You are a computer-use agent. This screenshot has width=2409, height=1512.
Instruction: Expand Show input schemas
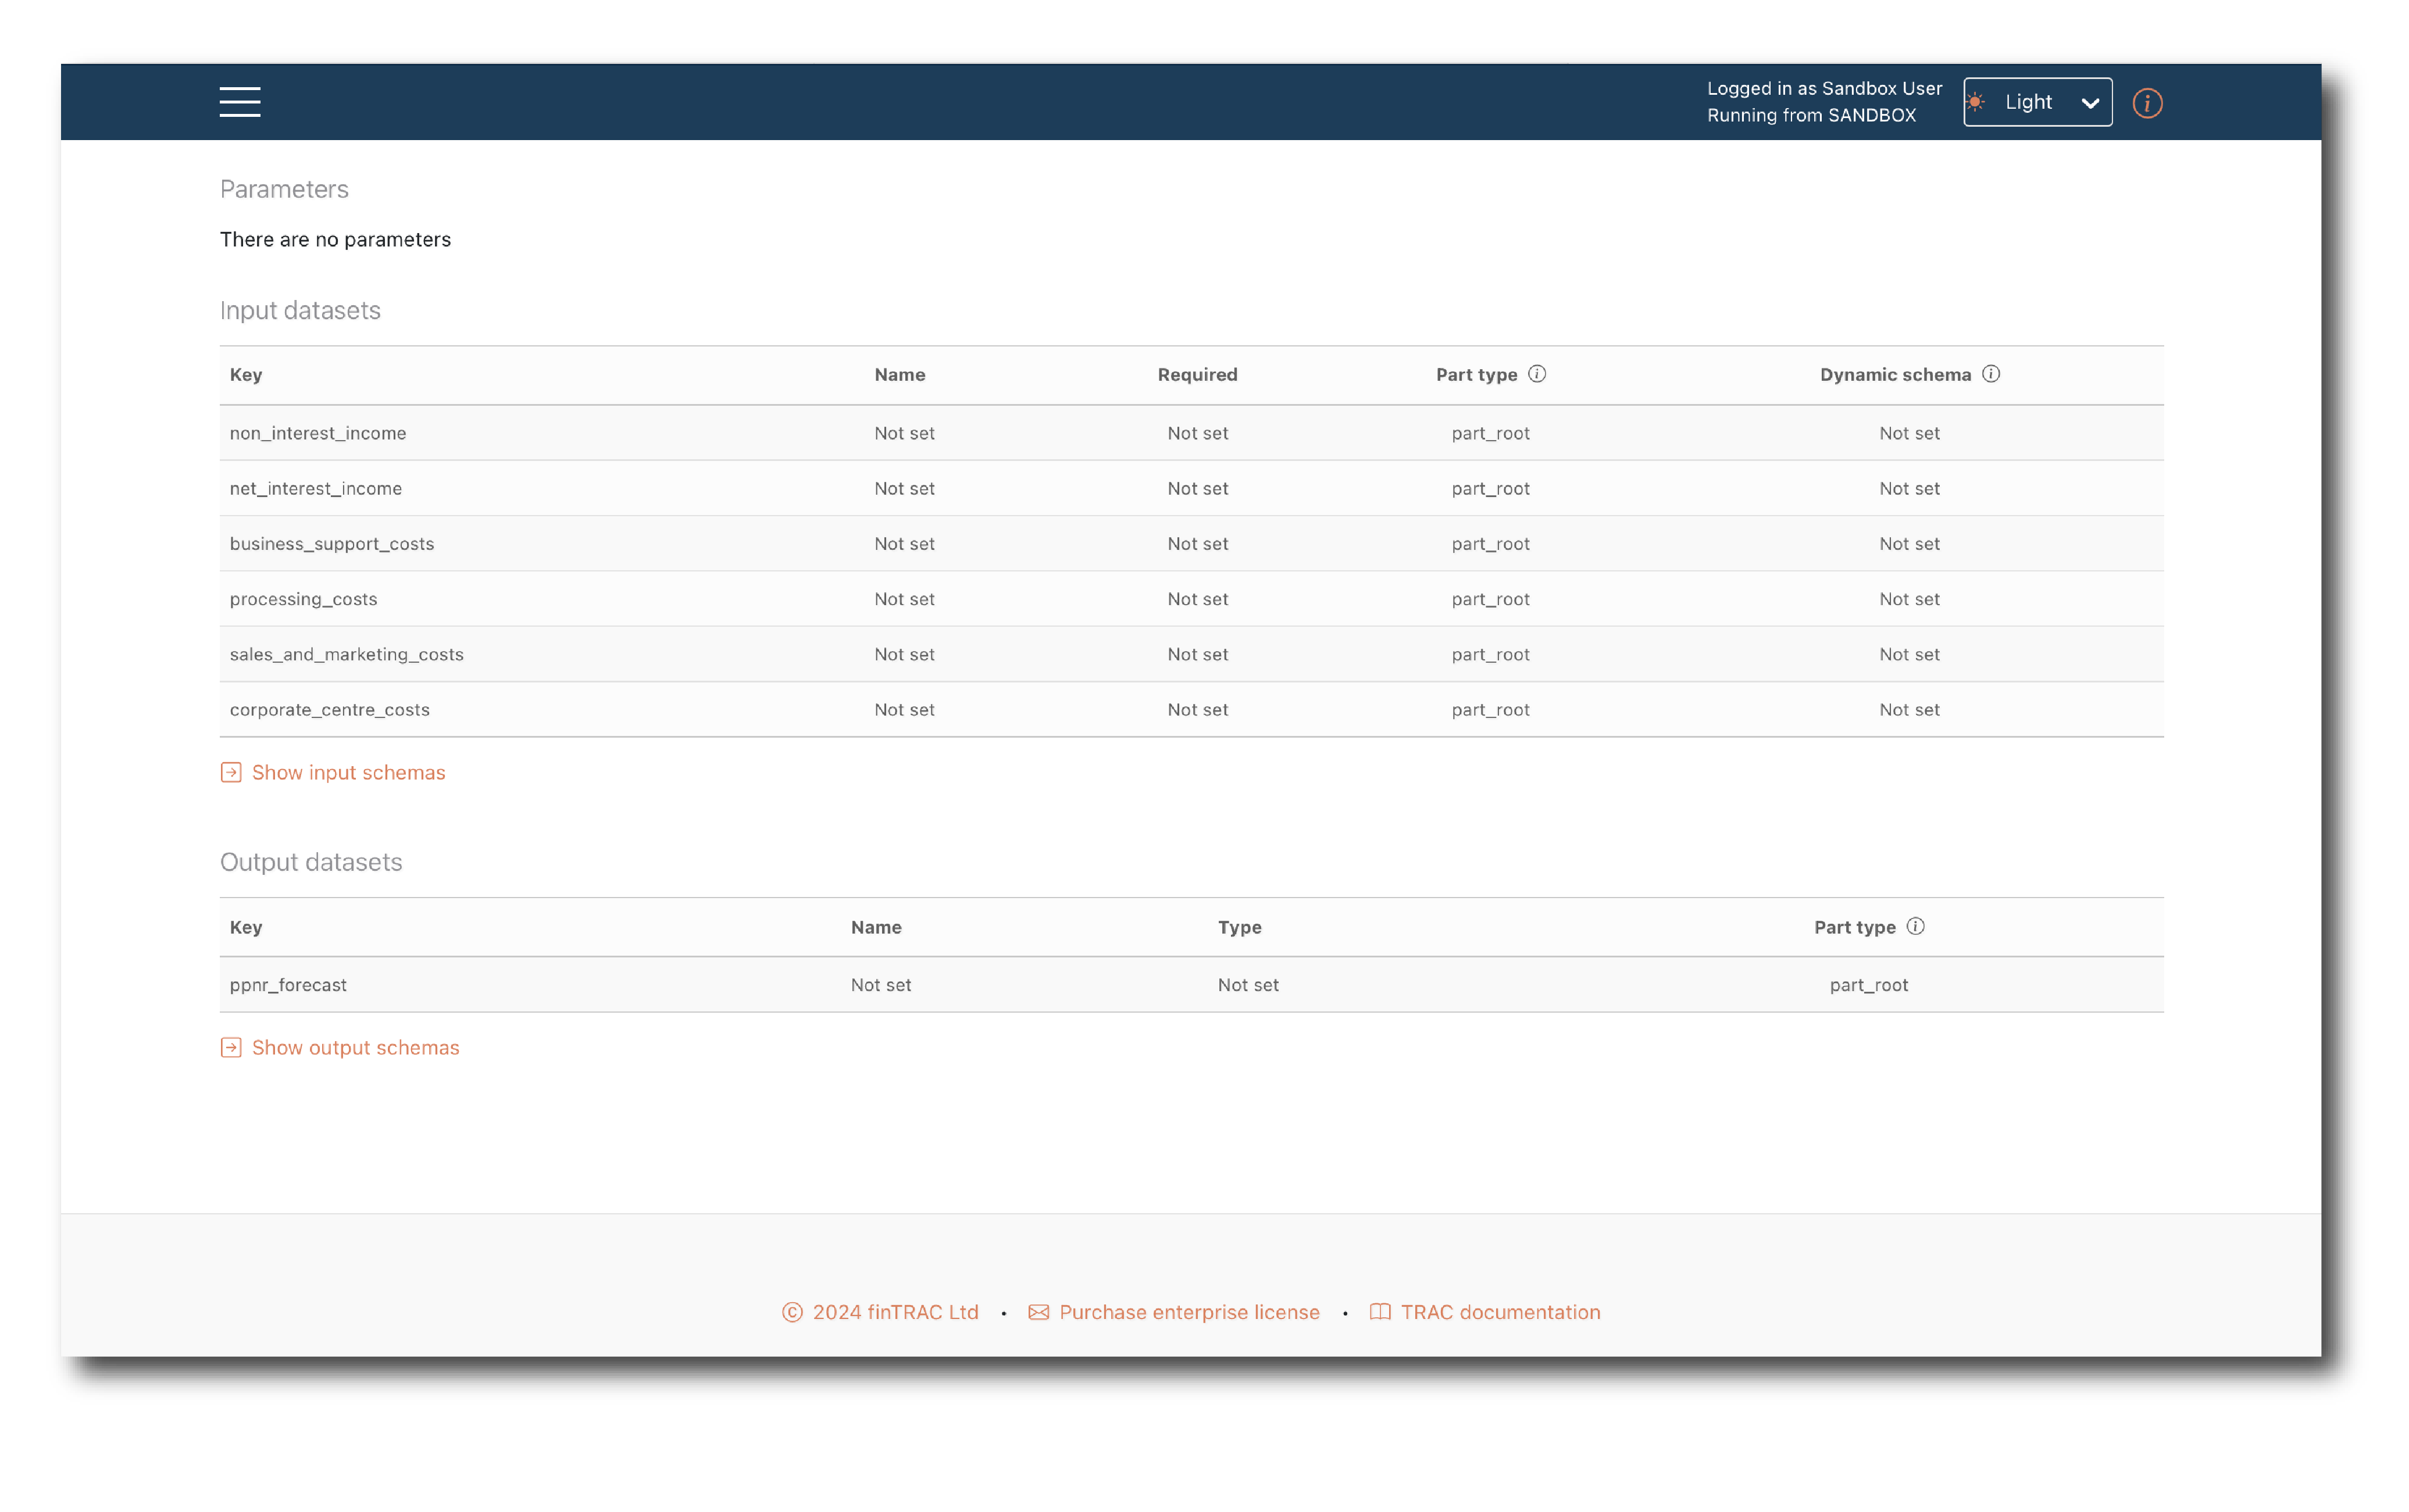(x=348, y=773)
